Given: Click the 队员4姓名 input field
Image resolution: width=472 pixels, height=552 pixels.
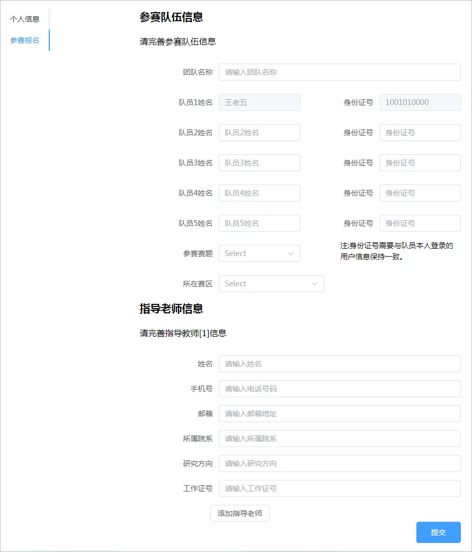Looking at the screenshot, I should (260, 193).
